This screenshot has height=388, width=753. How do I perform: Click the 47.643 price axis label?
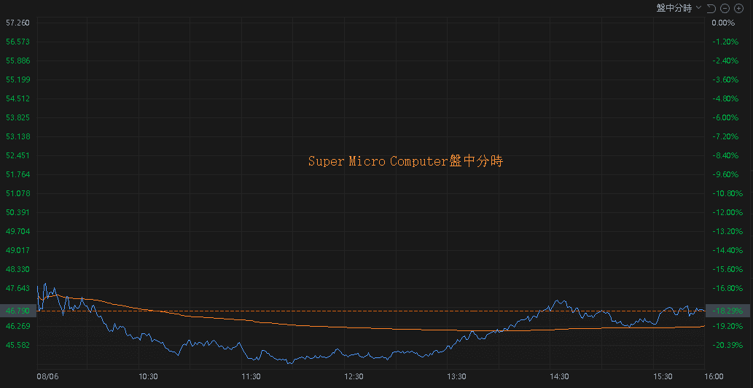pyautogui.click(x=17, y=288)
